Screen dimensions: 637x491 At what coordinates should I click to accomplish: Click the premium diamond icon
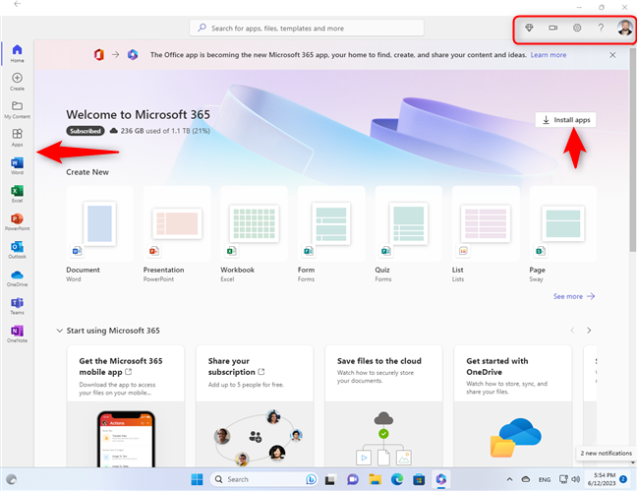click(x=529, y=28)
